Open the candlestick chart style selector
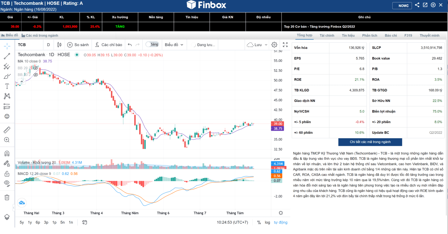This screenshot has height=234, width=448. click(x=59, y=45)
